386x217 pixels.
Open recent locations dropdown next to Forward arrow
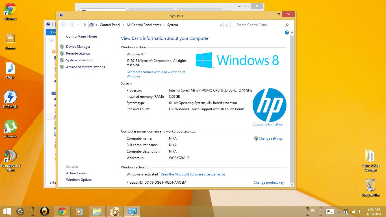click(x=78, y=25)
